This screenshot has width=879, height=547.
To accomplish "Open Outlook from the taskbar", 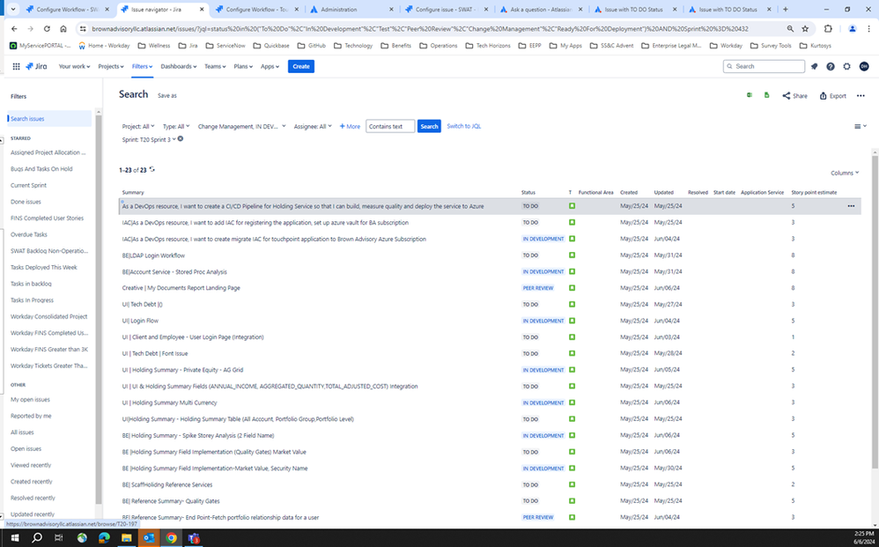I will pos(149,538).
